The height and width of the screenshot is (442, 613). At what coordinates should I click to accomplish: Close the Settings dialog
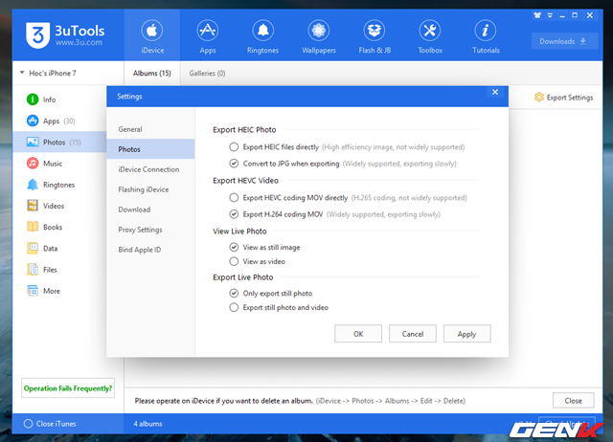[x=495, y=92]
